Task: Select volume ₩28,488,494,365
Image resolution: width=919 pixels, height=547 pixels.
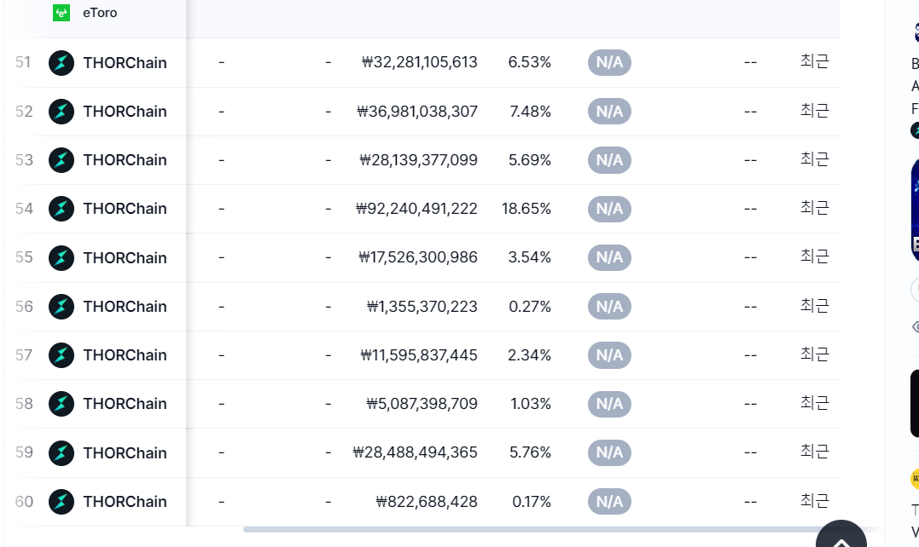Action: (x=415, y=452)
